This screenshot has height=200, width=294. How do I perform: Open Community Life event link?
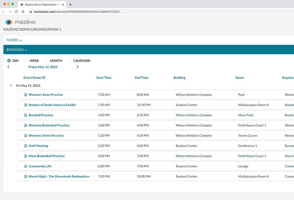point(40,166)
